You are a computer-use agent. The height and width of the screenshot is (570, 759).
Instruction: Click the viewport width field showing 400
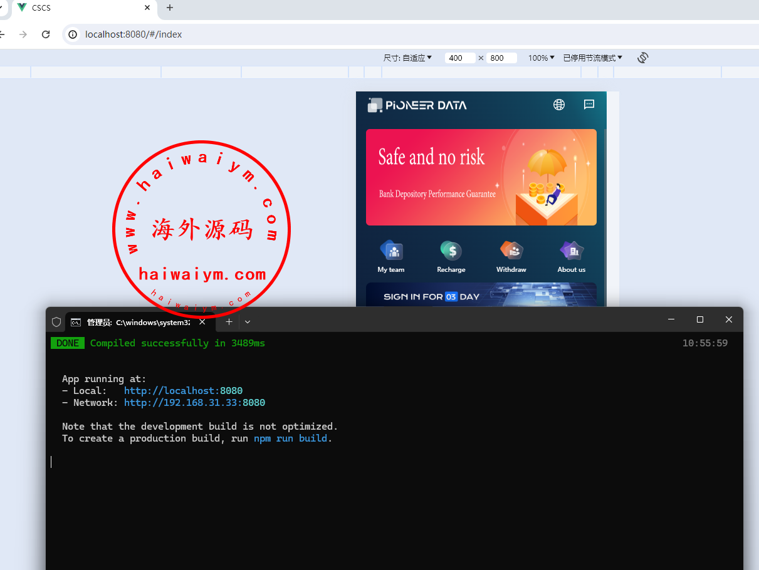tap(459, 58)
